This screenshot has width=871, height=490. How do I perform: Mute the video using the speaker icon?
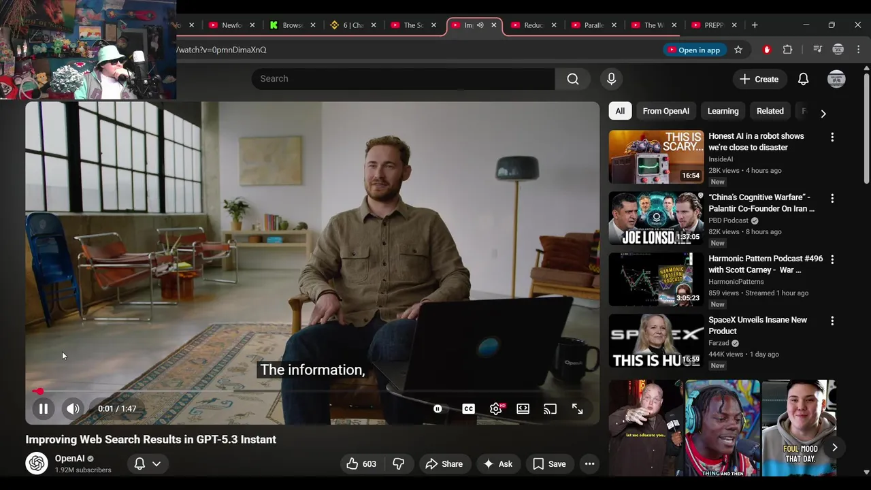click(73, 409)
